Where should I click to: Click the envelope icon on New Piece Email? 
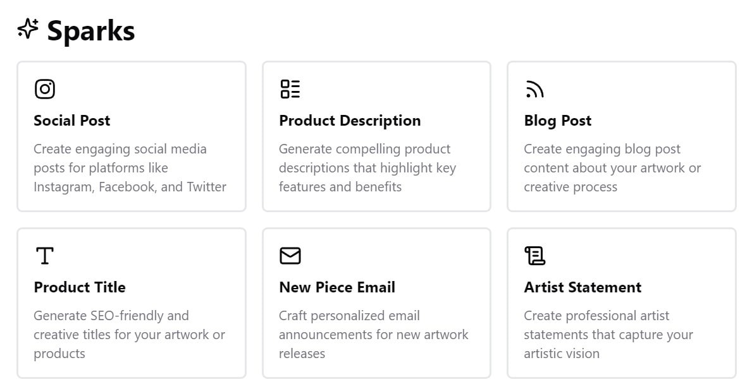(x=290, y=256)
